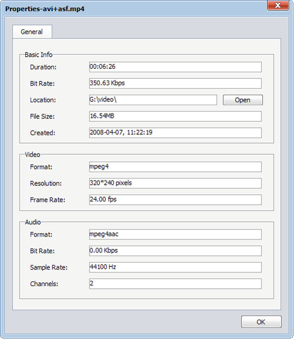Click the Created date field

point(175,133)
